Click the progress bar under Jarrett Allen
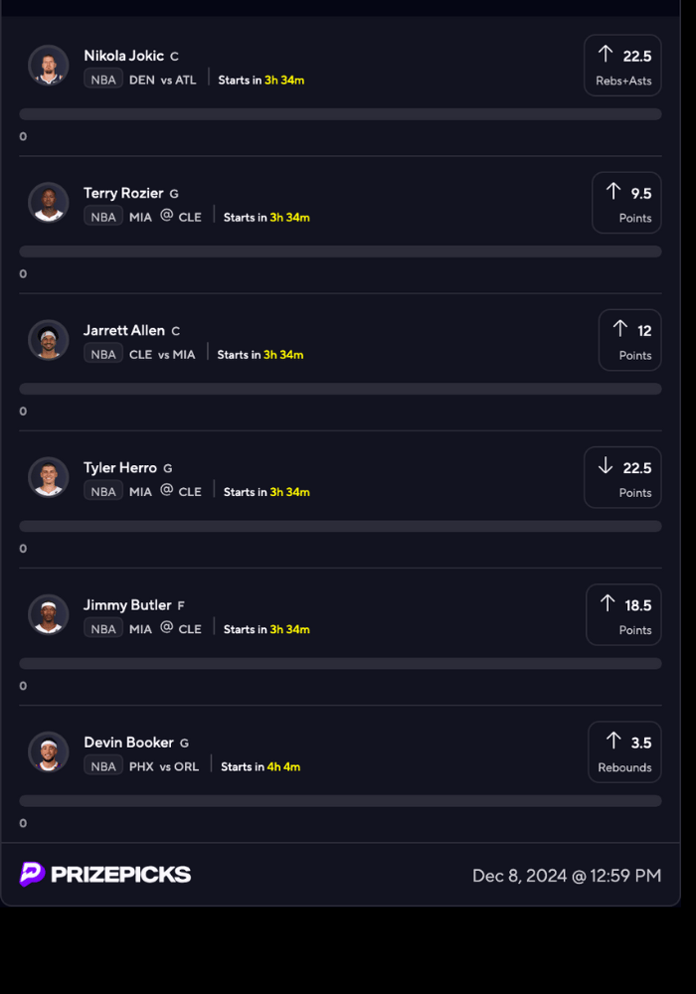Image resolution: width=696 pixels, height=994 pixels. pos(340,389)
